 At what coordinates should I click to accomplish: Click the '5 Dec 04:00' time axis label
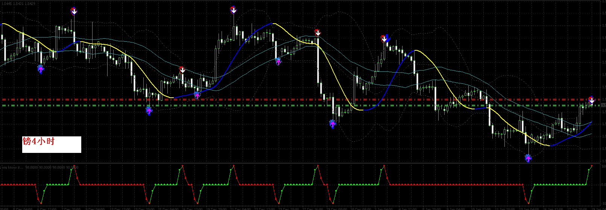[23, 209]
